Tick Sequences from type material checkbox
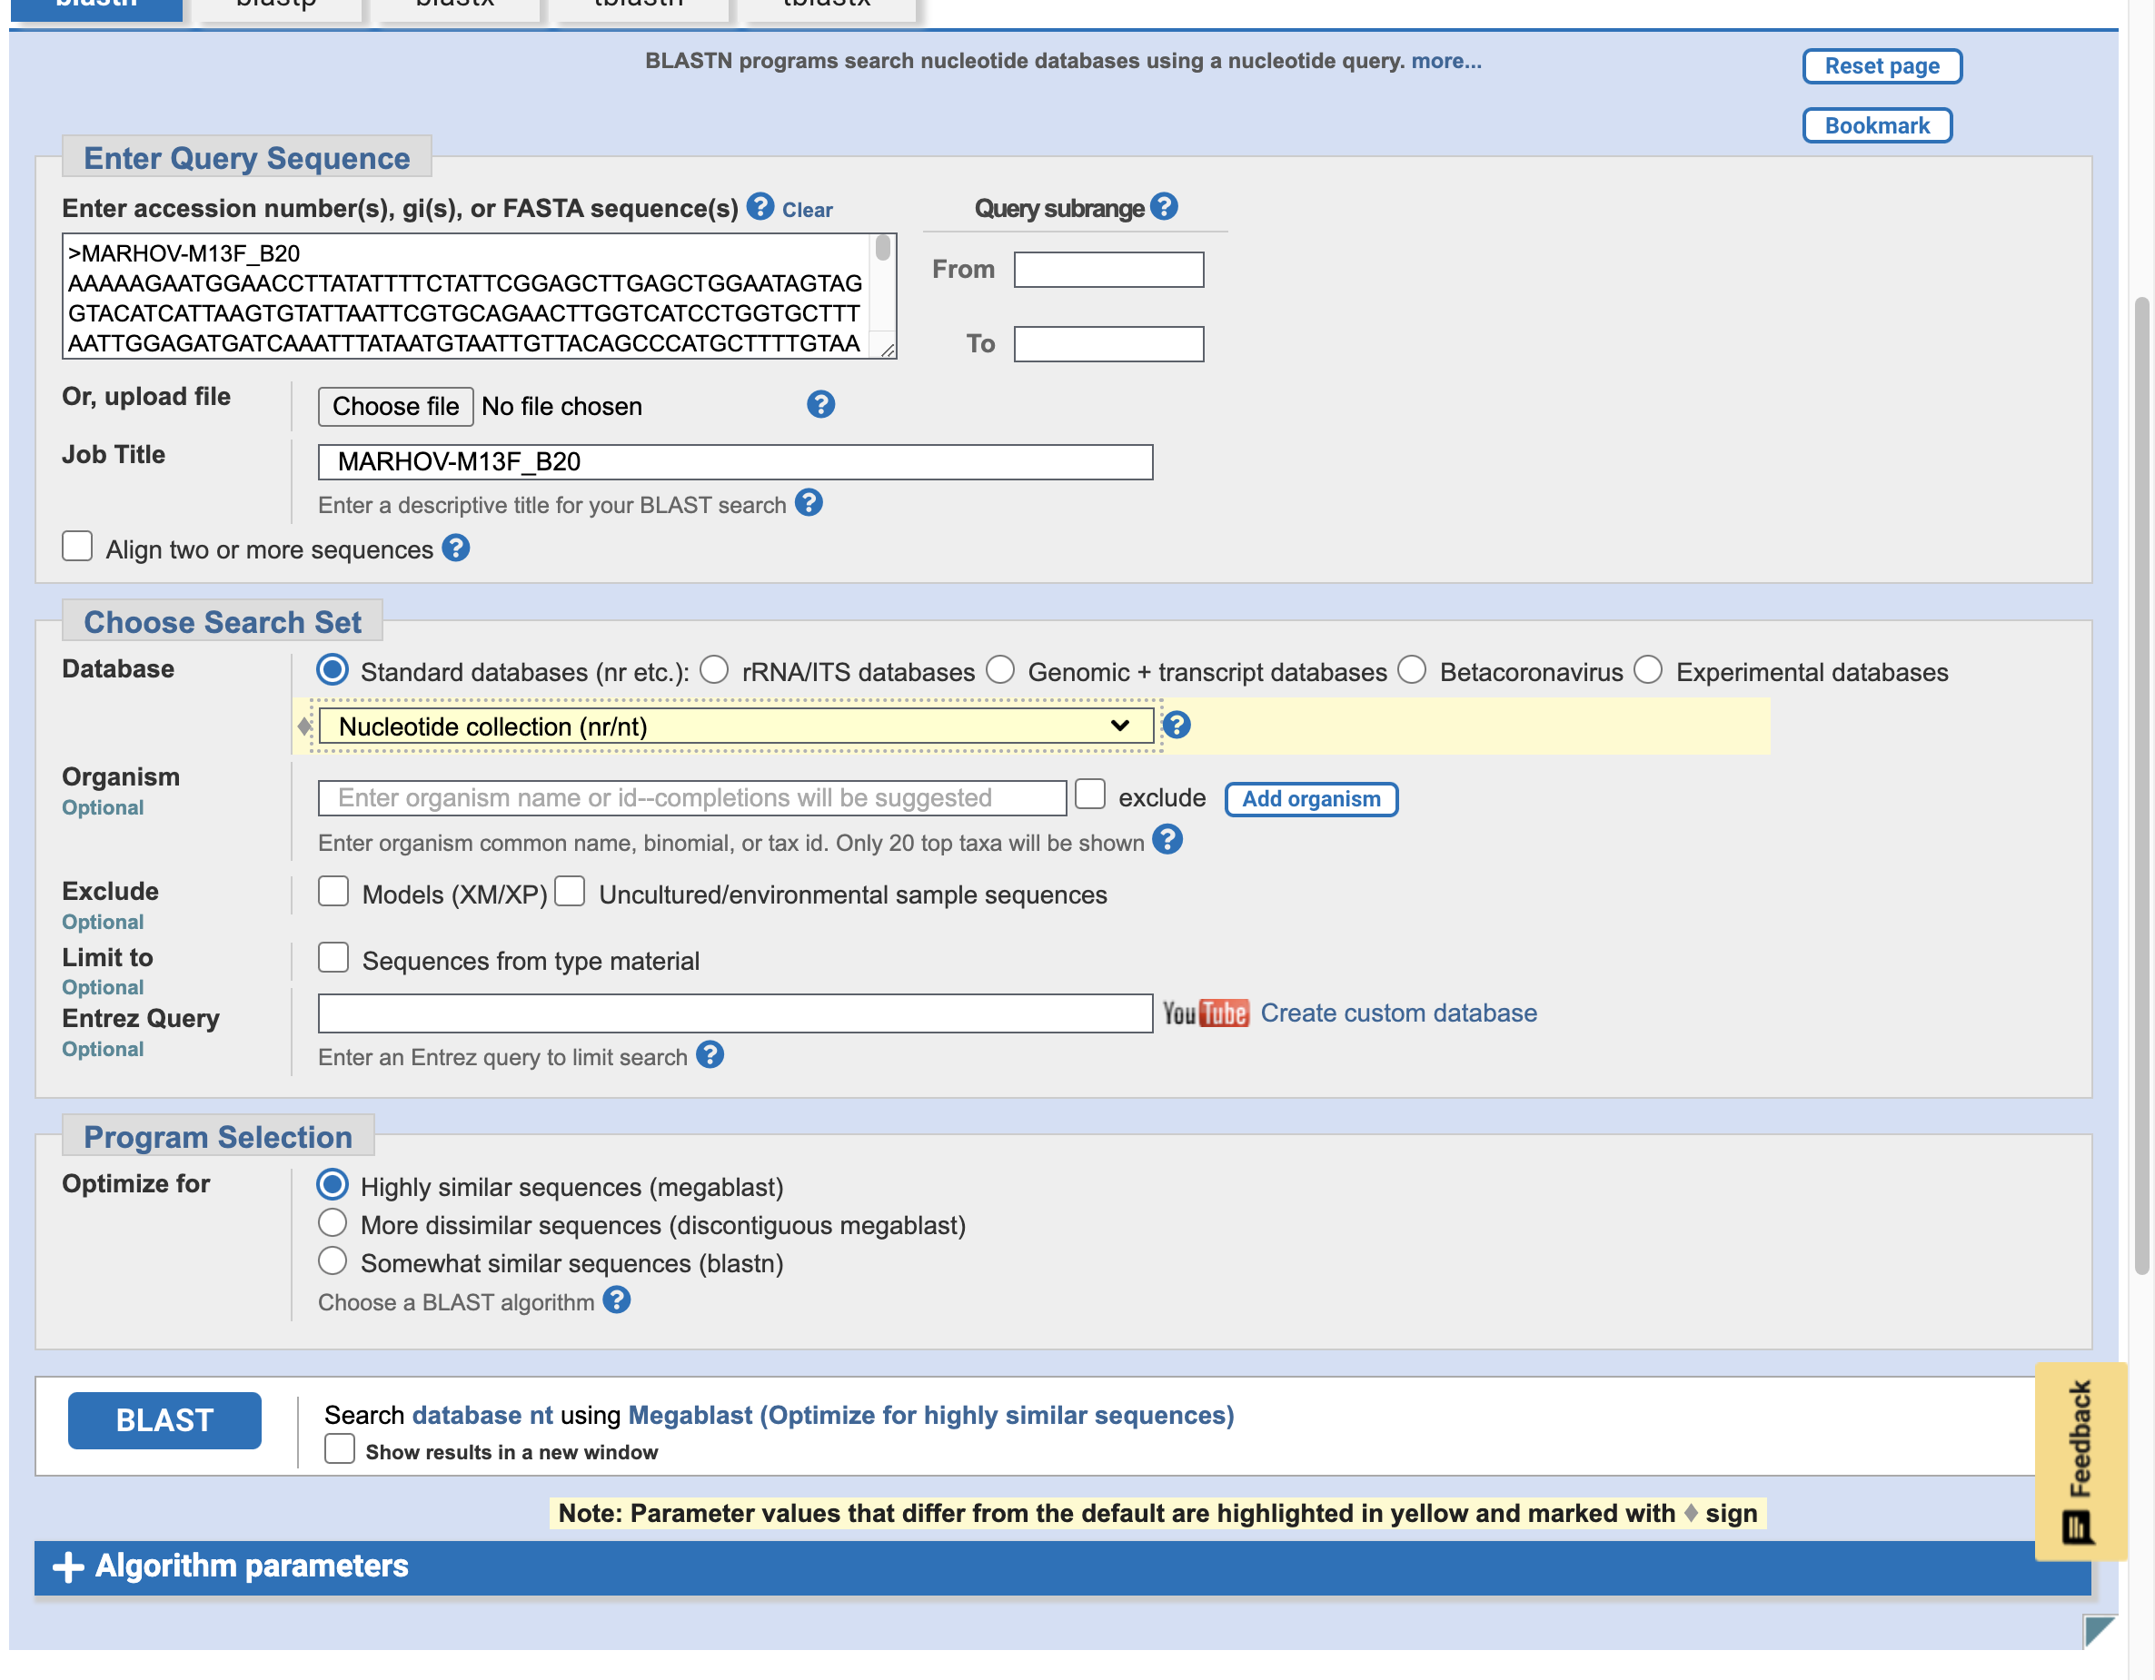The width and height of the screenshot is (2155, 1680). pos(333,957)
